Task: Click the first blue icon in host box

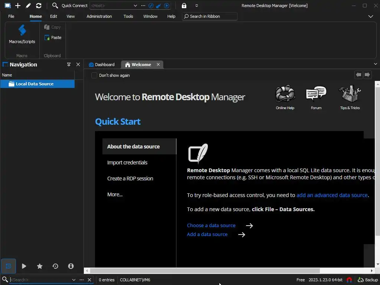Action: click(151, 6)
